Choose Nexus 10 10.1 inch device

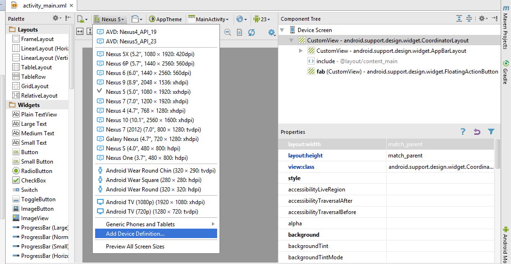tap(156, 120)
